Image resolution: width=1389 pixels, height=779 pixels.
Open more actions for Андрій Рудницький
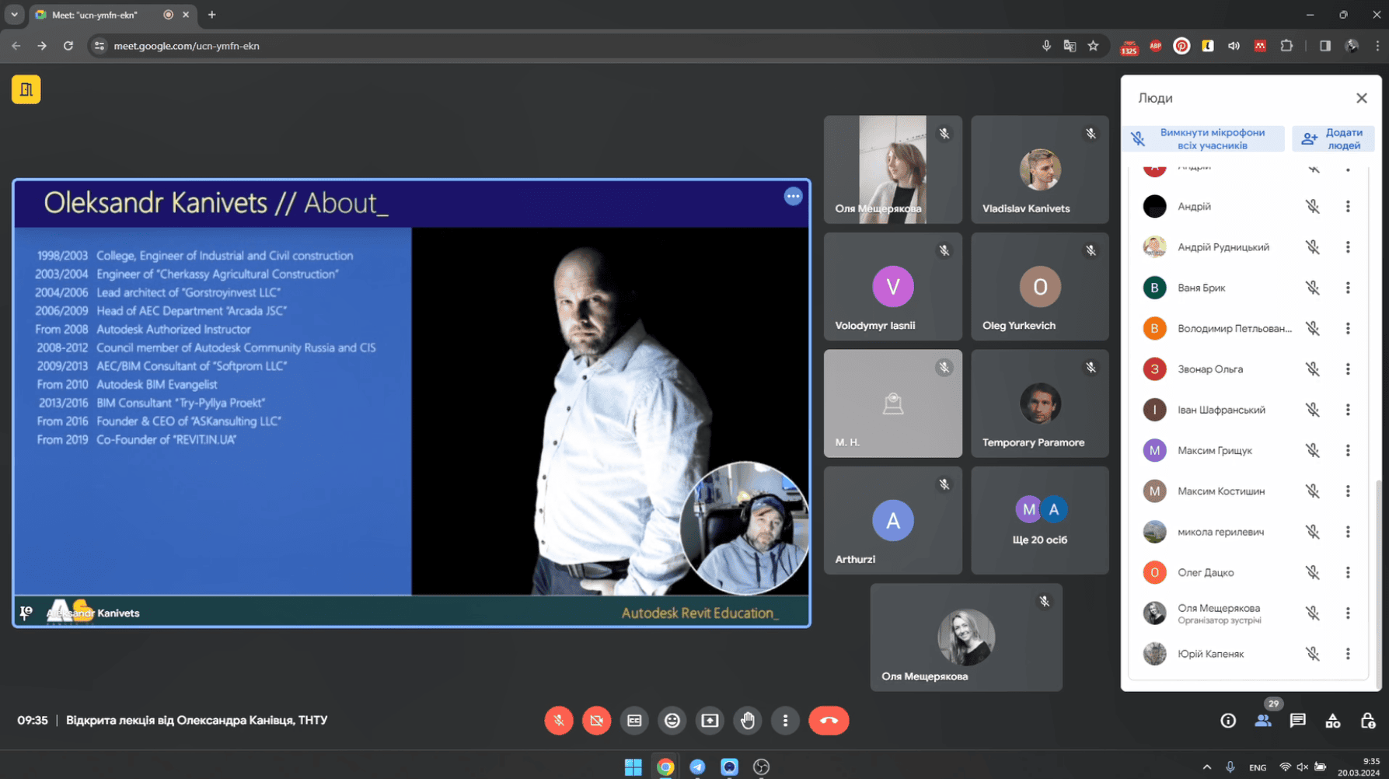(x=1348, y=247)
